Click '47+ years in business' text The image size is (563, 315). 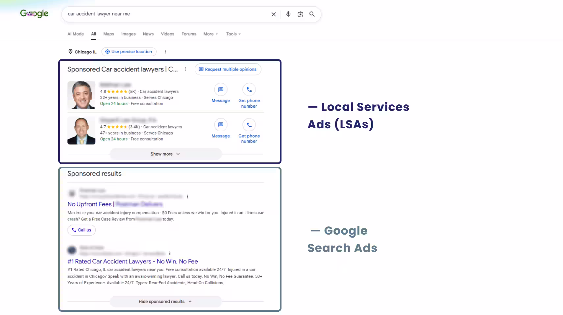tap(120, 133)
